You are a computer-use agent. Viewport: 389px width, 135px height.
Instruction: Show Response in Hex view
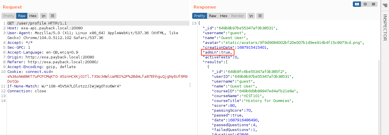click(x=224, y=16)
